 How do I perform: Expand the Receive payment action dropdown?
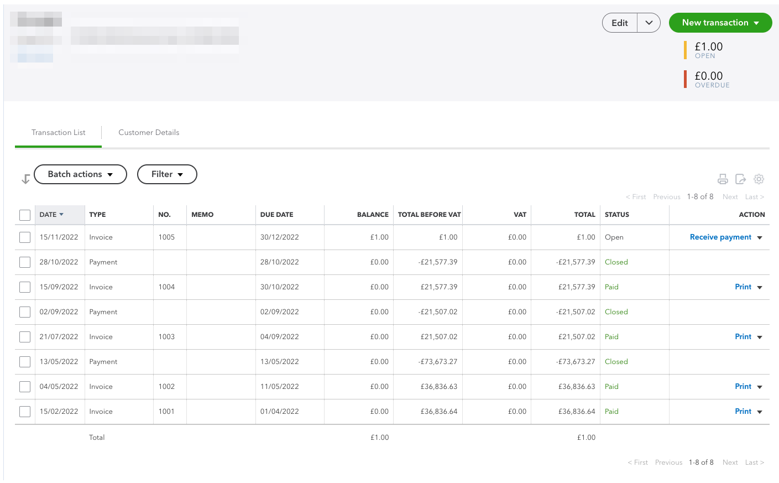coord(760,237)
